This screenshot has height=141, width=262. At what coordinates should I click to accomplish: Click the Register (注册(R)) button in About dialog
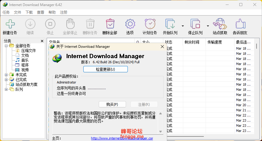click(144, 104)
